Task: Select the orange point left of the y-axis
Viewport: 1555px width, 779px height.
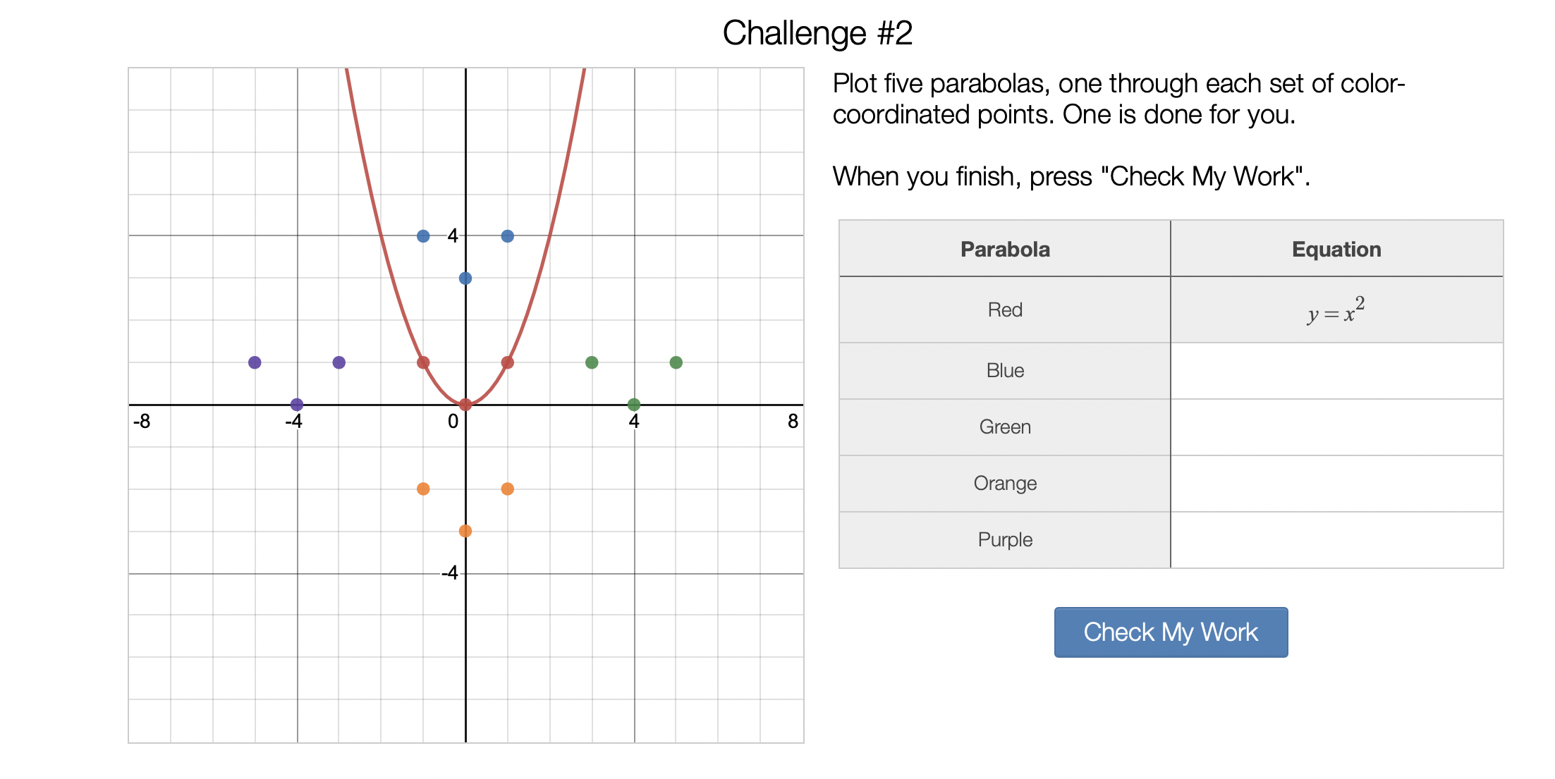Action: (x=423, y=489)
